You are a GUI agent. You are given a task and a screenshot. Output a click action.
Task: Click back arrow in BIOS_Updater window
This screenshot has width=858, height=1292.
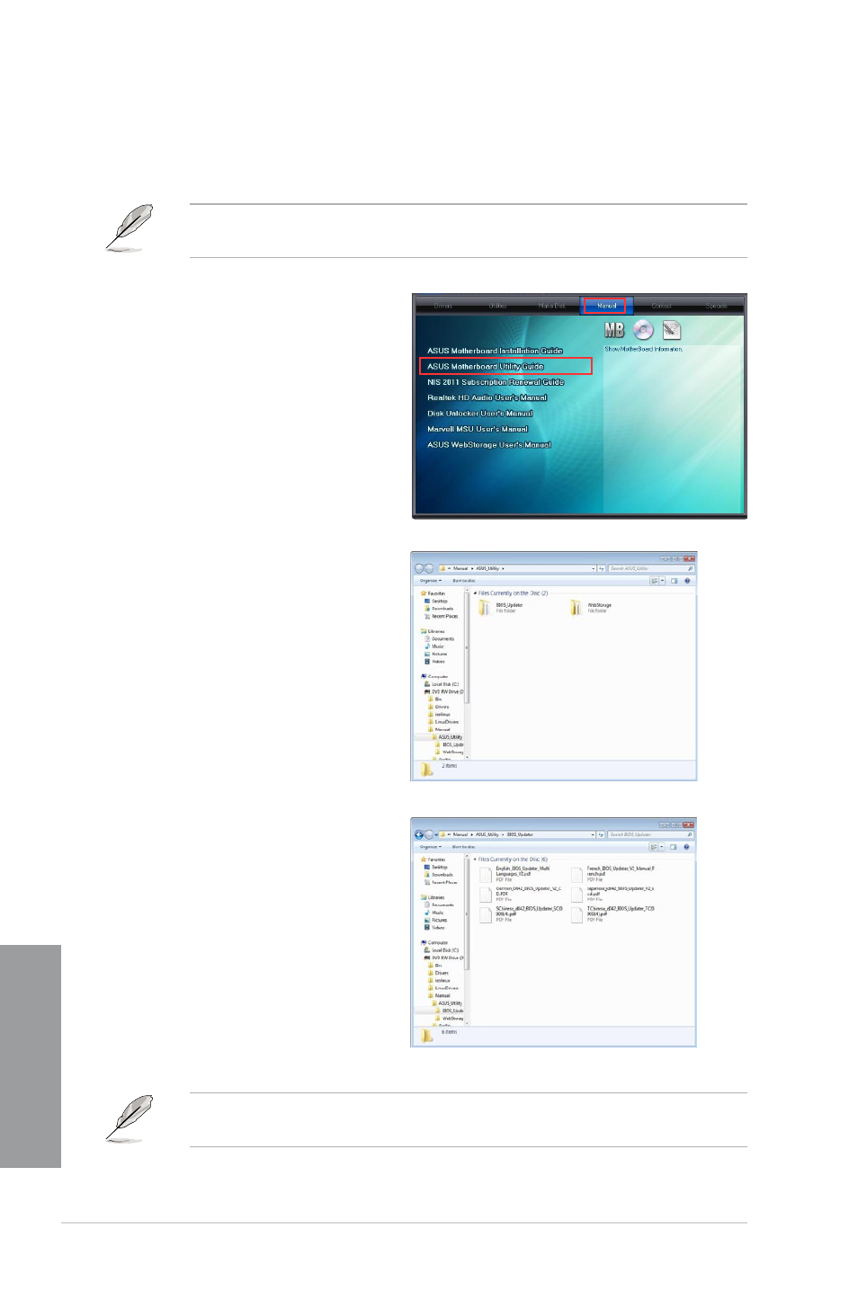coord(419,834)
